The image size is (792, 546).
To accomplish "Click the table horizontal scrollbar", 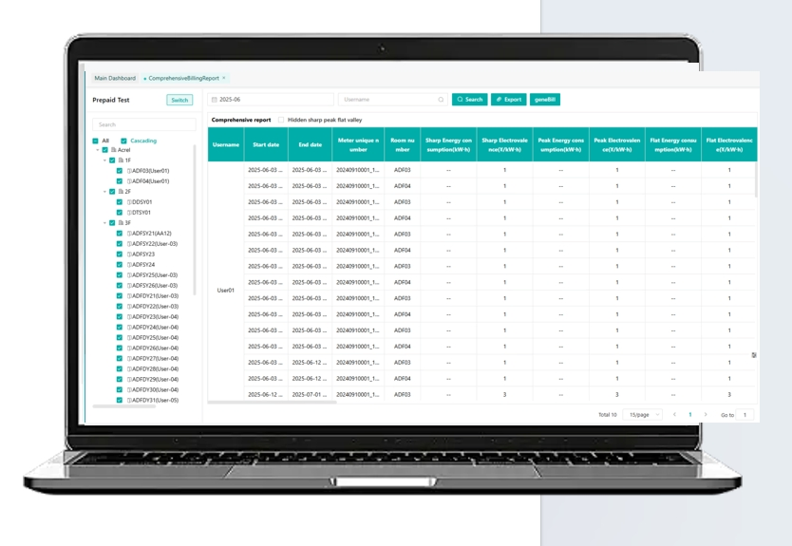I will 272,403.
